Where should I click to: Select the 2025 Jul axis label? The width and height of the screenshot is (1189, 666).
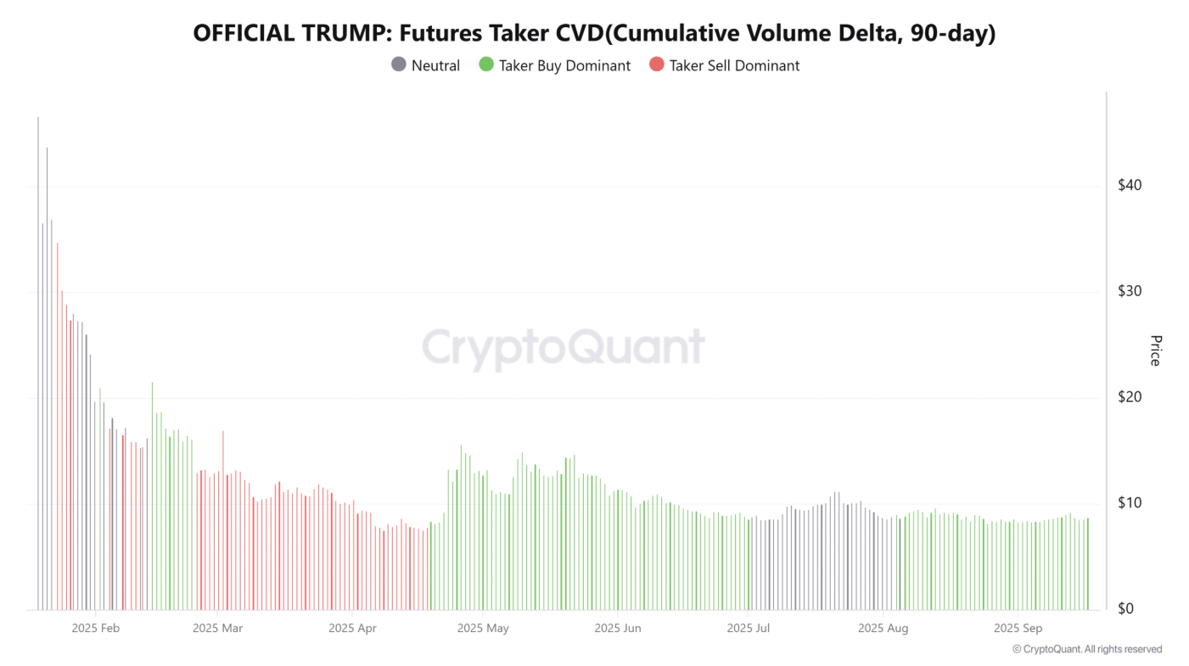click(x=749, y=629)
